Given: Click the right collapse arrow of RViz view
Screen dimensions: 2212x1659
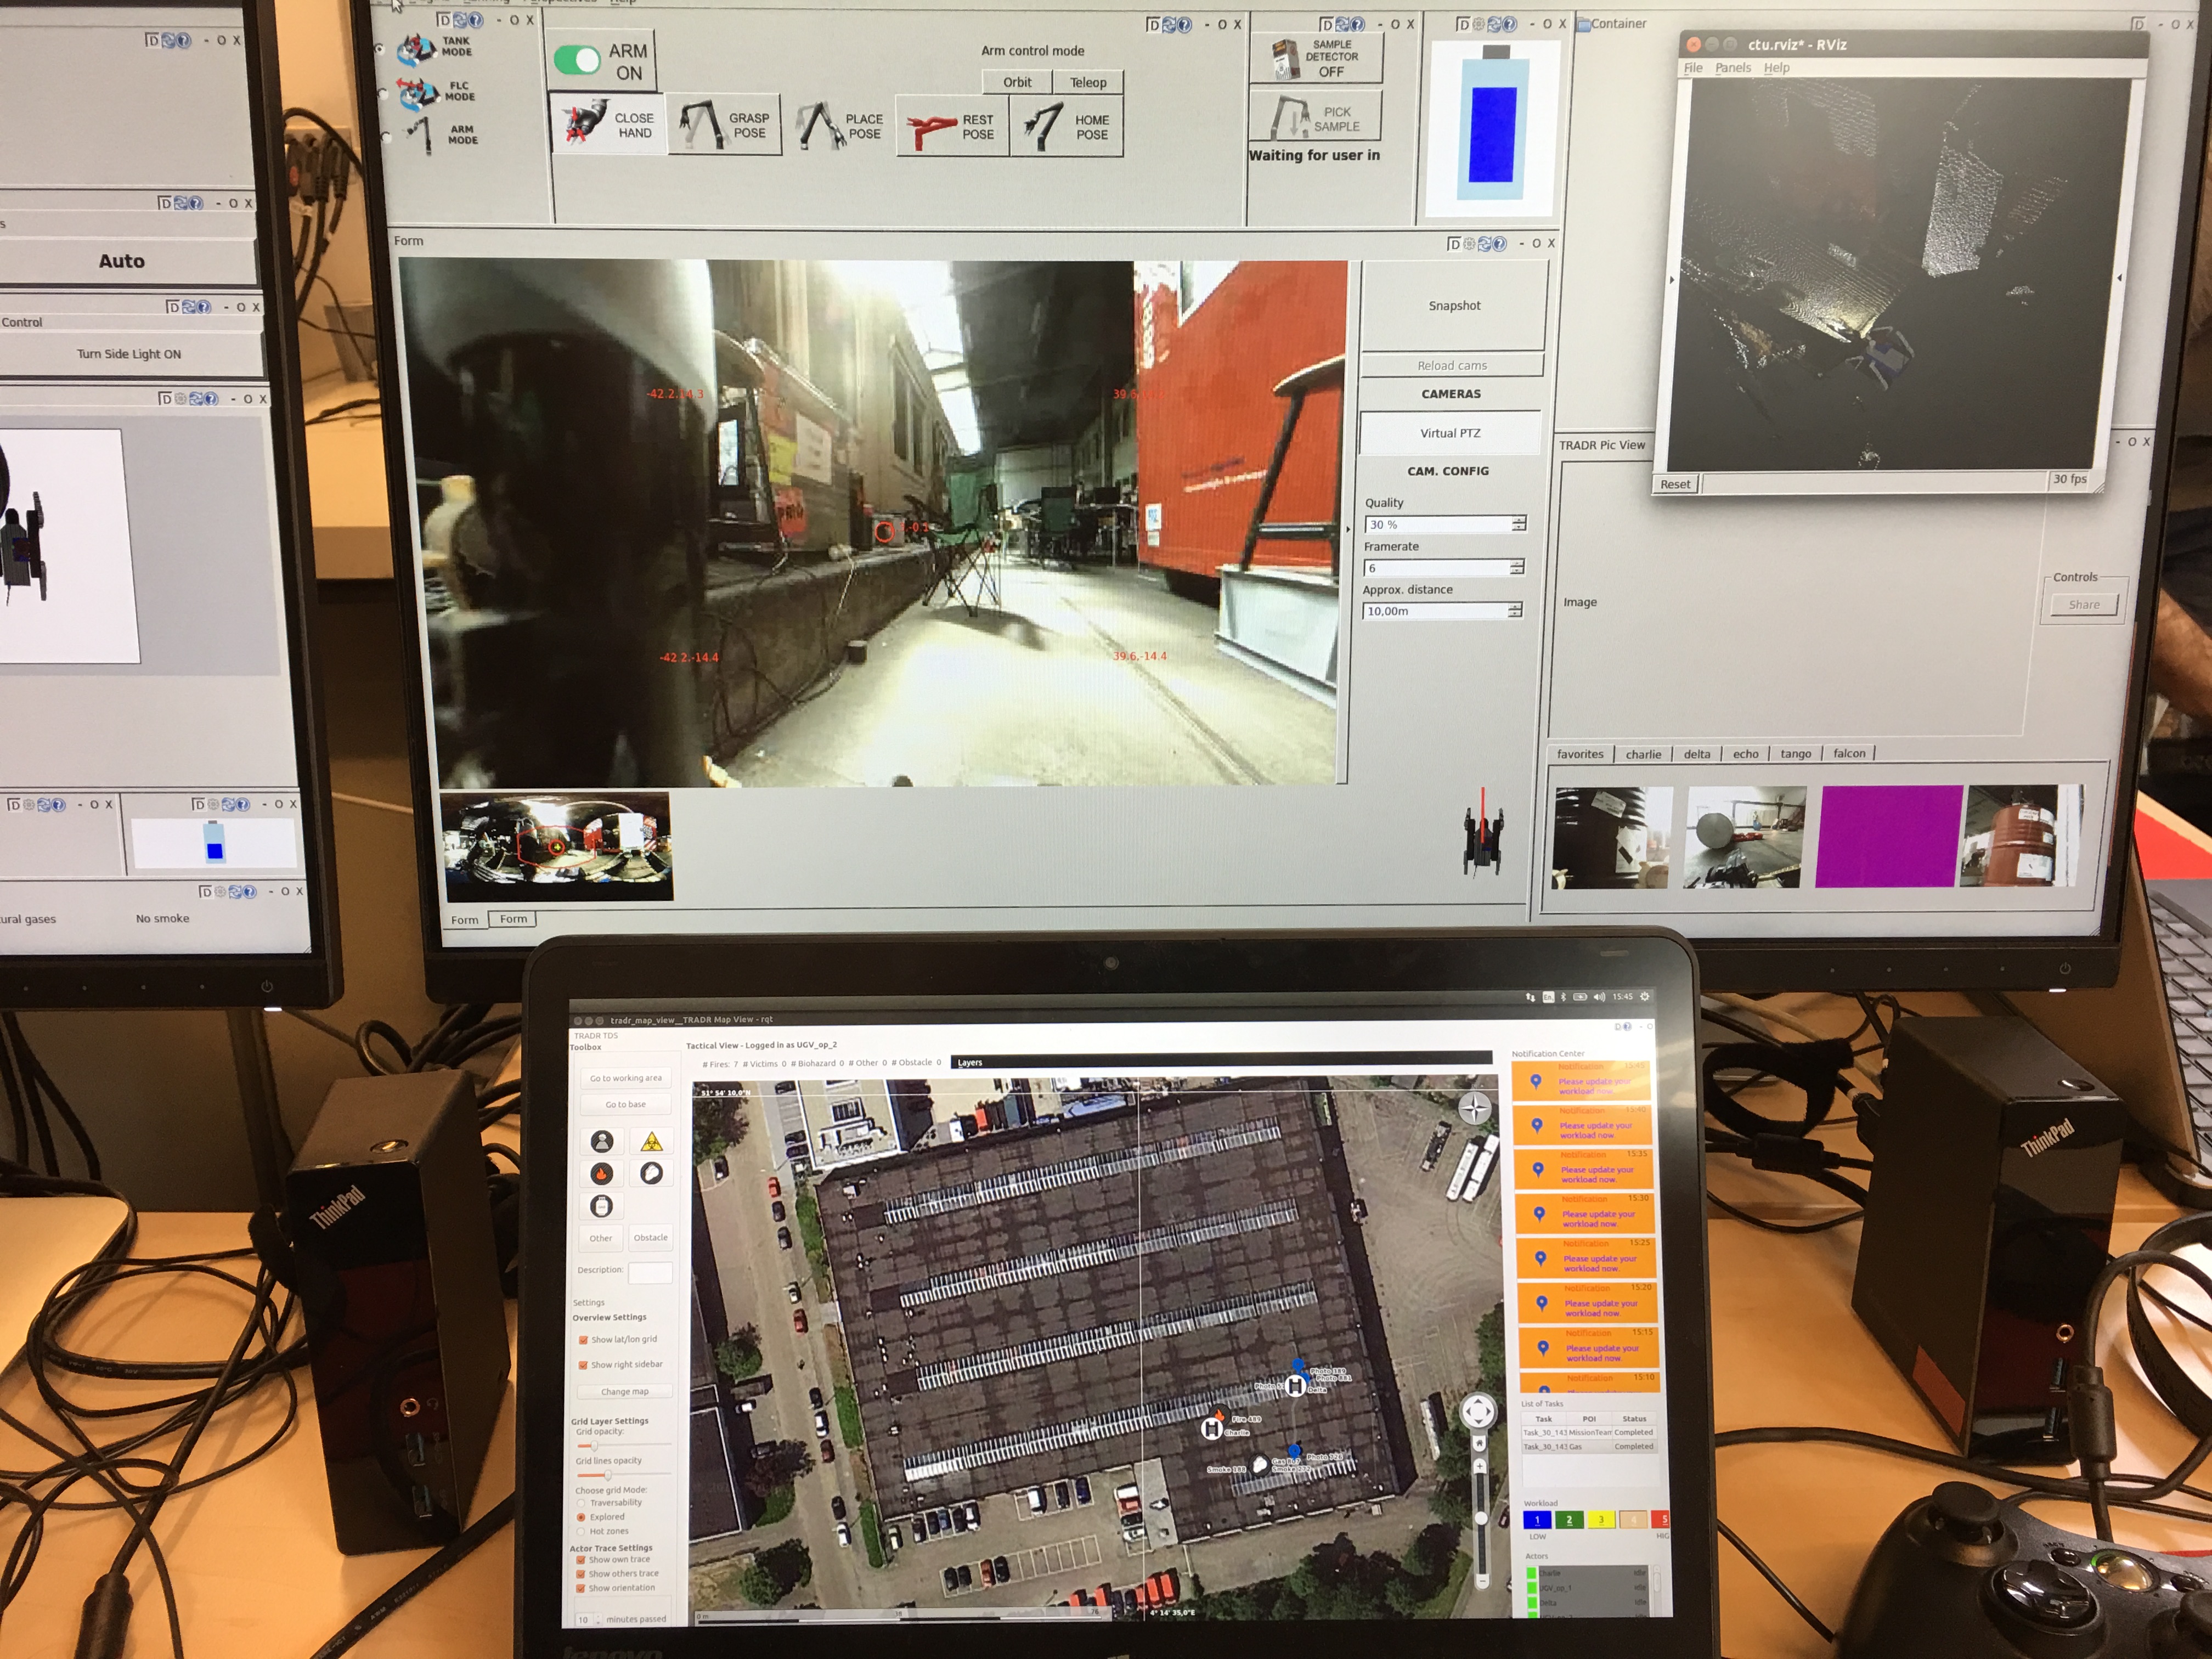Looking at the screenshot, I should point(2119,278).
